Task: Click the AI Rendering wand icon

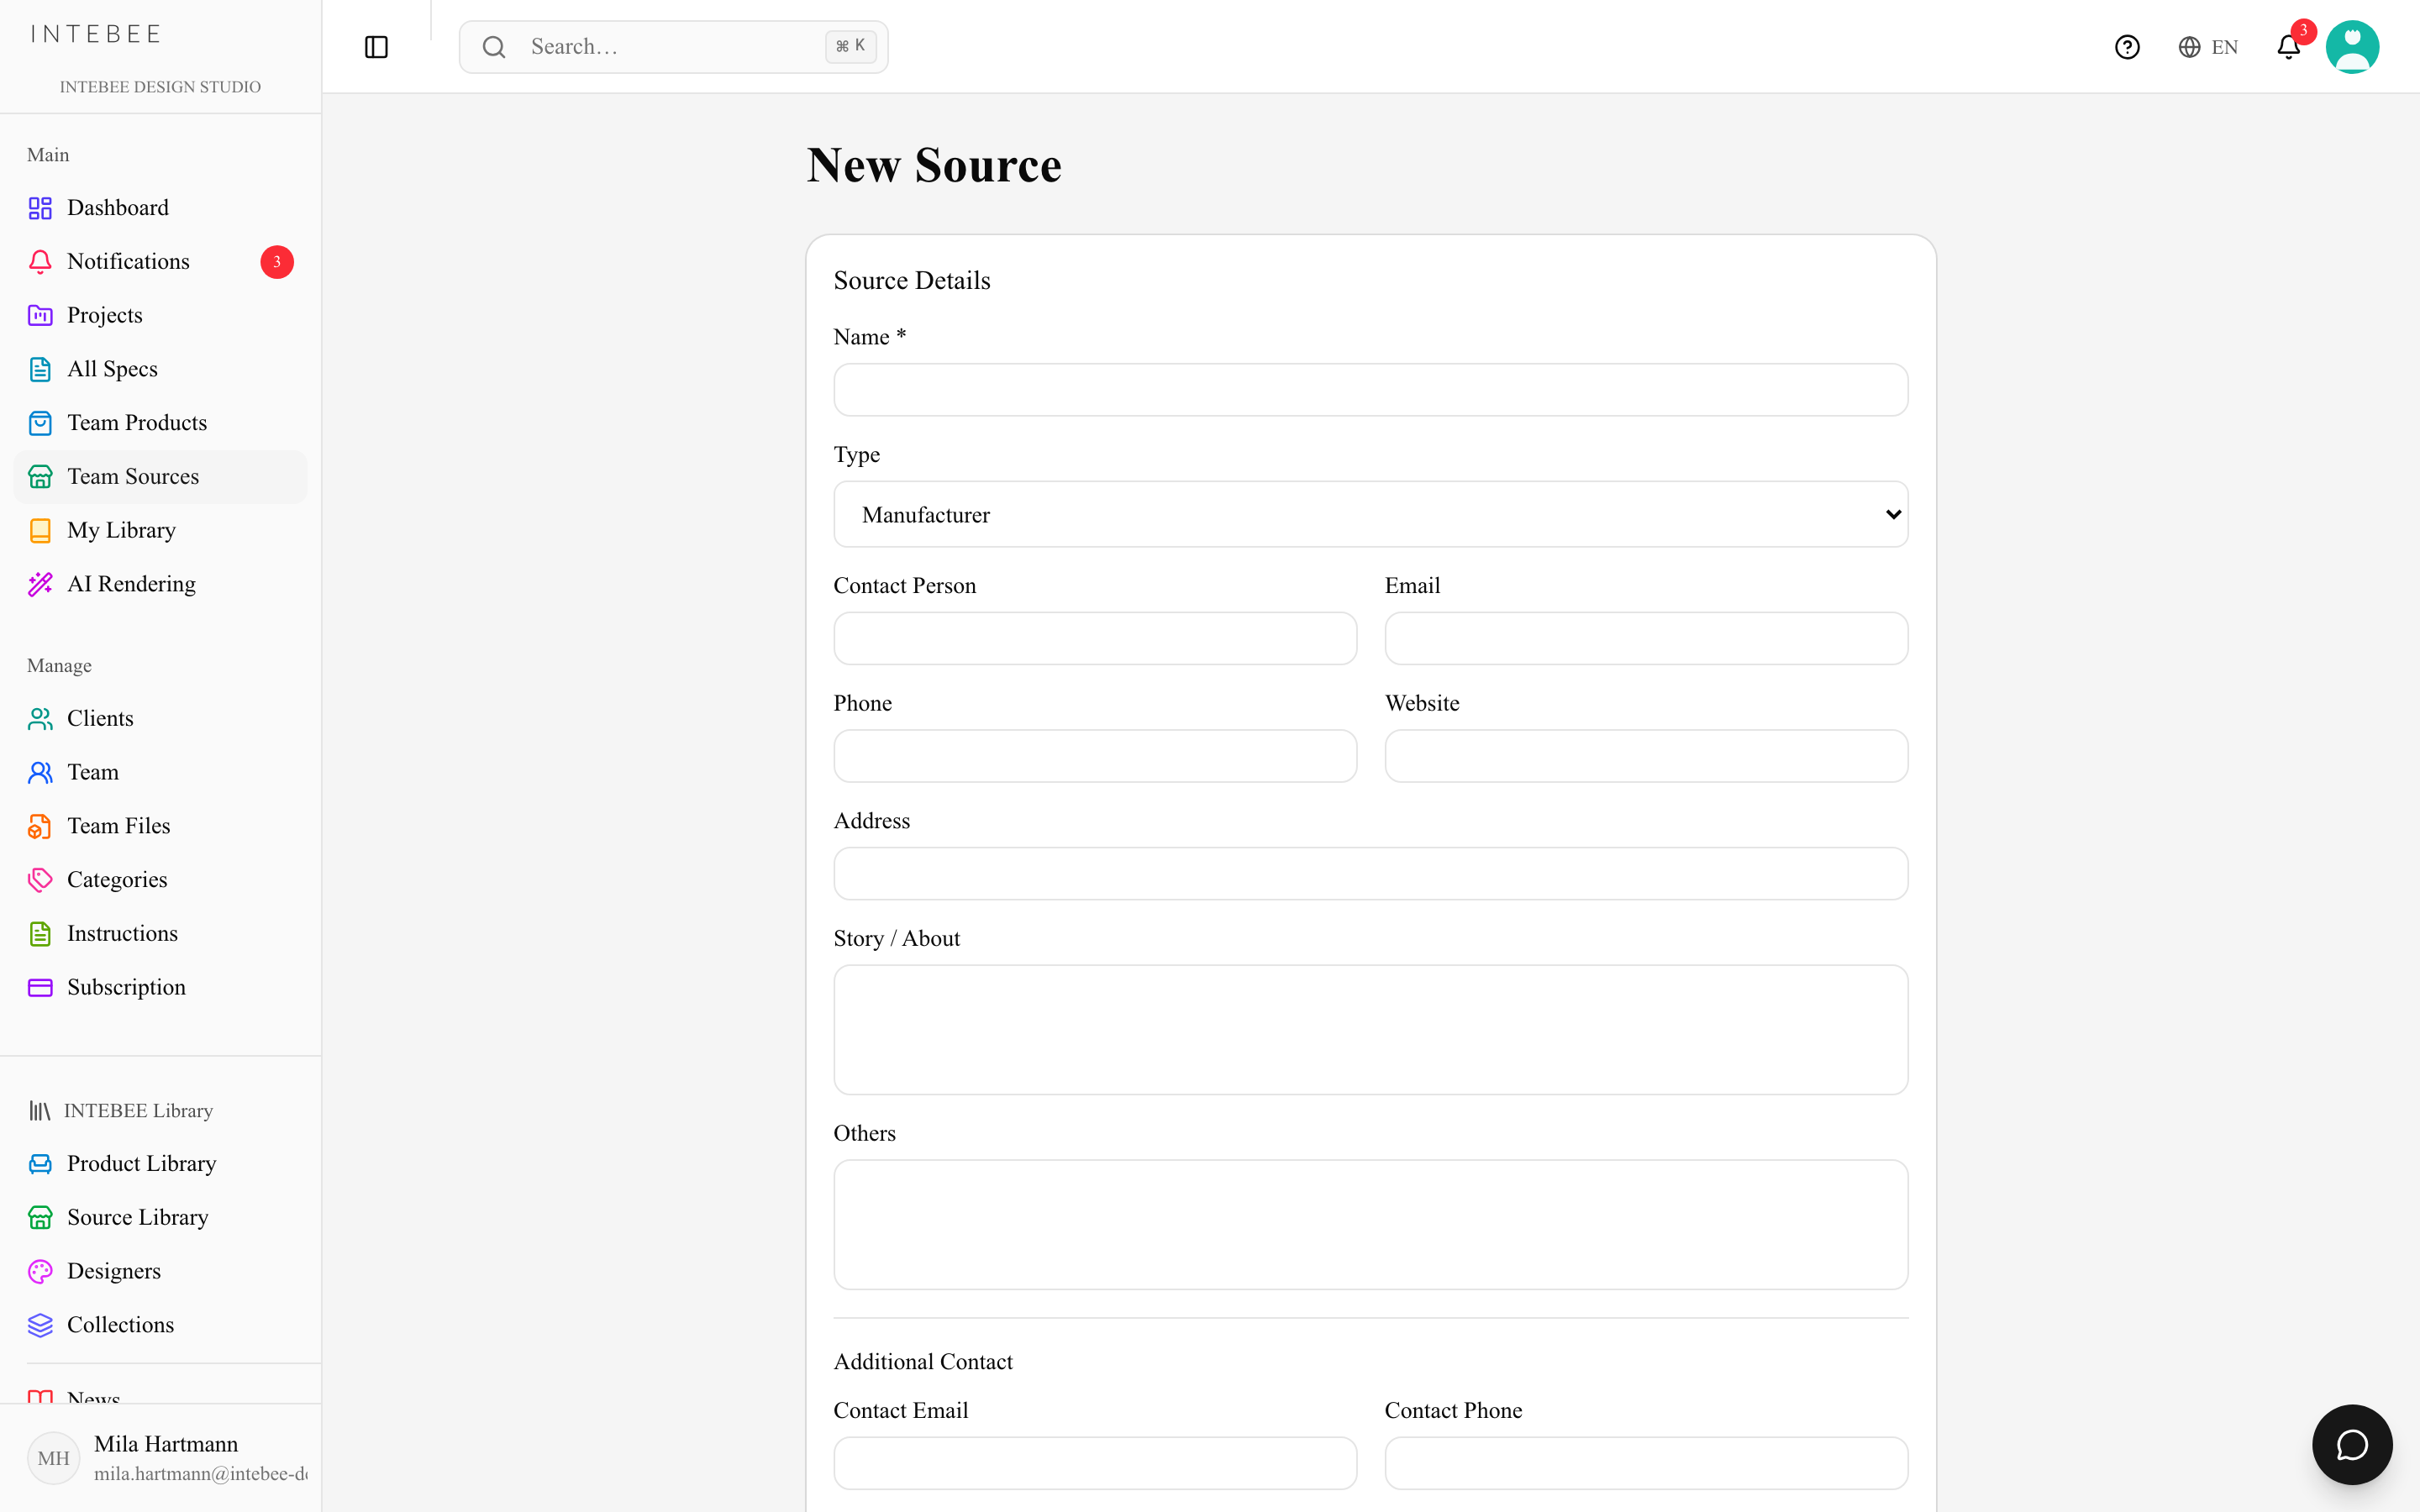Action: point(40,584)
